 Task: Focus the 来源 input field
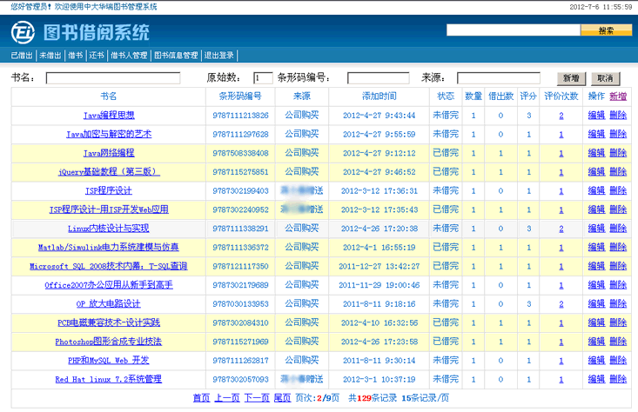coord(499,78)
